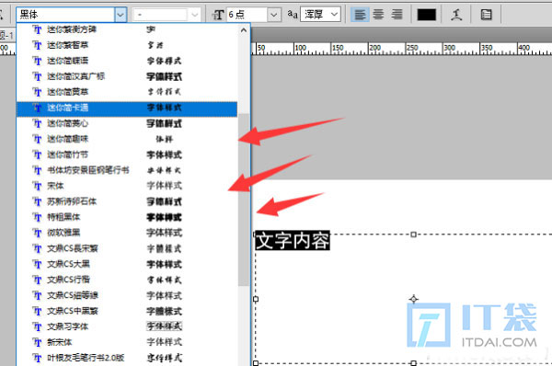The height and width of the screenshot is (366, 552).
Task: Open the create warped text icon
Action: [456, 15]
